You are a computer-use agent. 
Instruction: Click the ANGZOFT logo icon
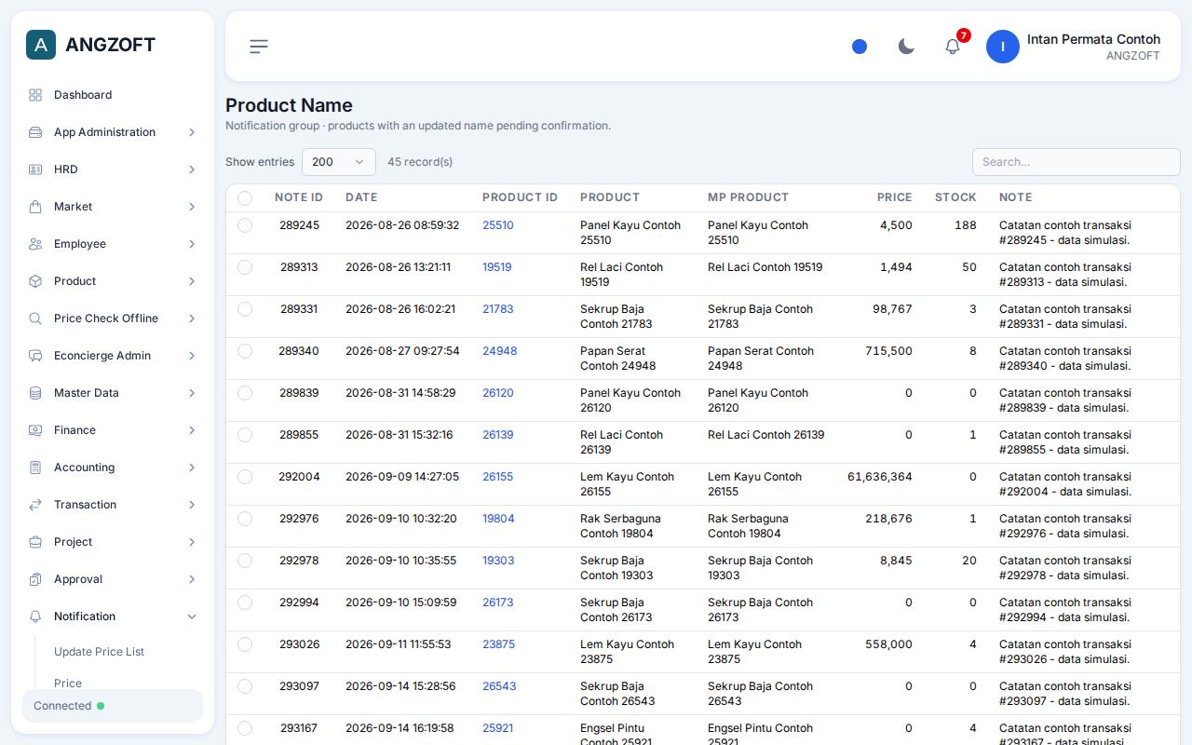[x=41, y=45]
